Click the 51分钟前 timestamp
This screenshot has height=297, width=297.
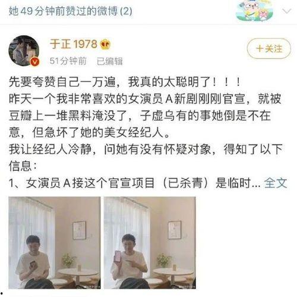tap(68, 61)
